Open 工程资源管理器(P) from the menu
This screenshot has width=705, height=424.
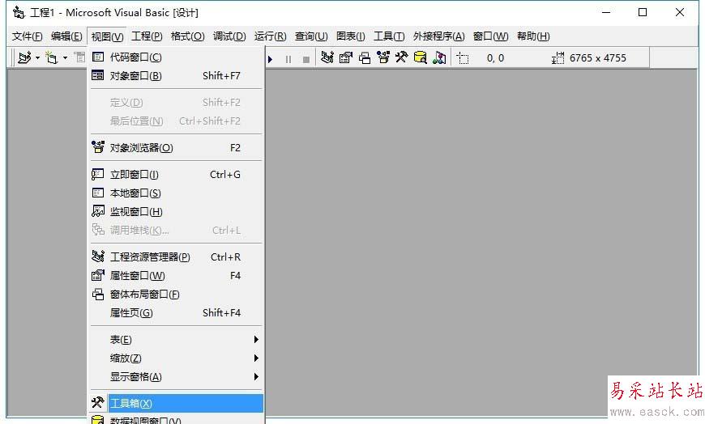pyautogui.click(x=176, y=257)
